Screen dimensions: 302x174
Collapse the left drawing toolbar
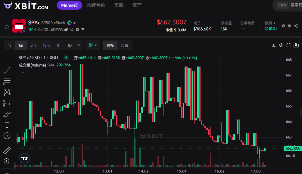click(x=14, y=166)
